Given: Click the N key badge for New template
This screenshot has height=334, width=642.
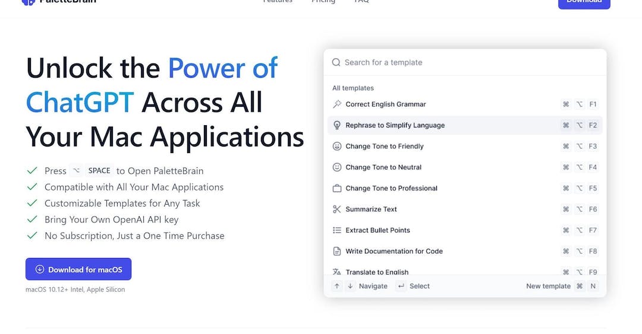Looking at the screenshot, I should [593, 286].
